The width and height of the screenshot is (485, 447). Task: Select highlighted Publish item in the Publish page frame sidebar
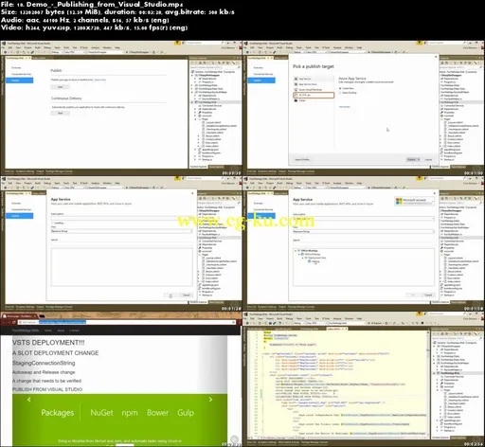[x=19, y=80]
